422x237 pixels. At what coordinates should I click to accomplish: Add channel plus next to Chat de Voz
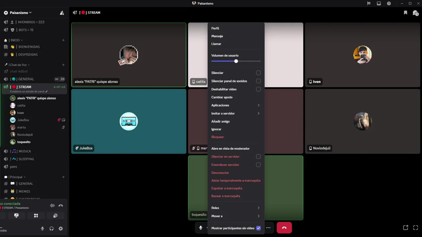(63, 65)
